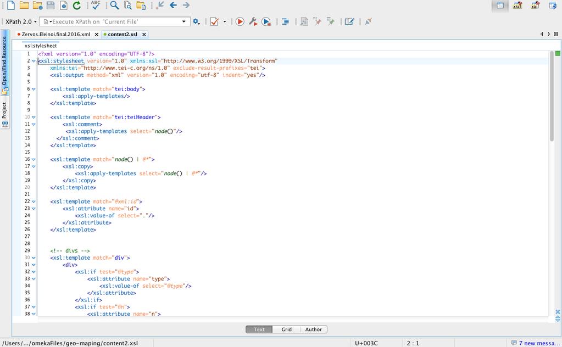Collapse xsl:copy fold on line 17
This screenshot has height=347, width=562.
click(34, 166)
